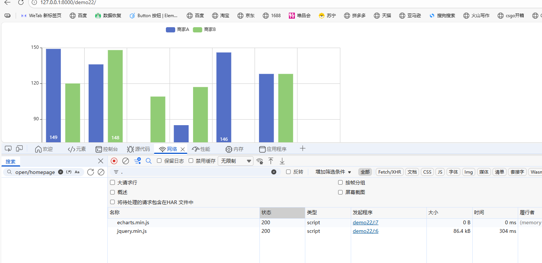Image resolution: width=542 pixels, height=263 pixels.
Task: Switch to the 控制台 tab
Action: point(107,149)
